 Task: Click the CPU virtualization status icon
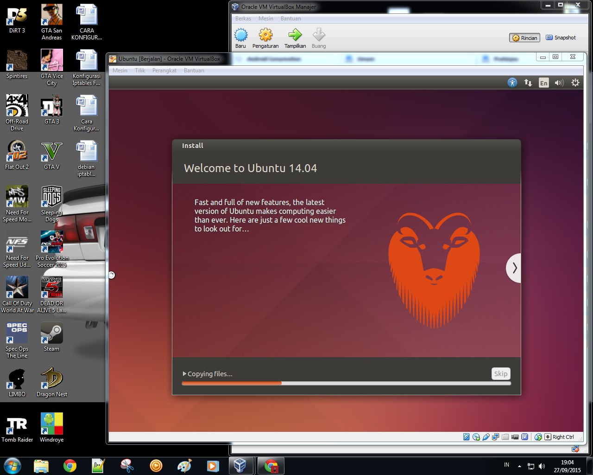[x=524, y=437]
